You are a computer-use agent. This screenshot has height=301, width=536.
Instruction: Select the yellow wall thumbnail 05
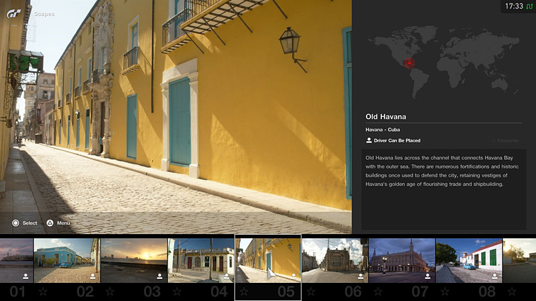(x=268, y=260)
